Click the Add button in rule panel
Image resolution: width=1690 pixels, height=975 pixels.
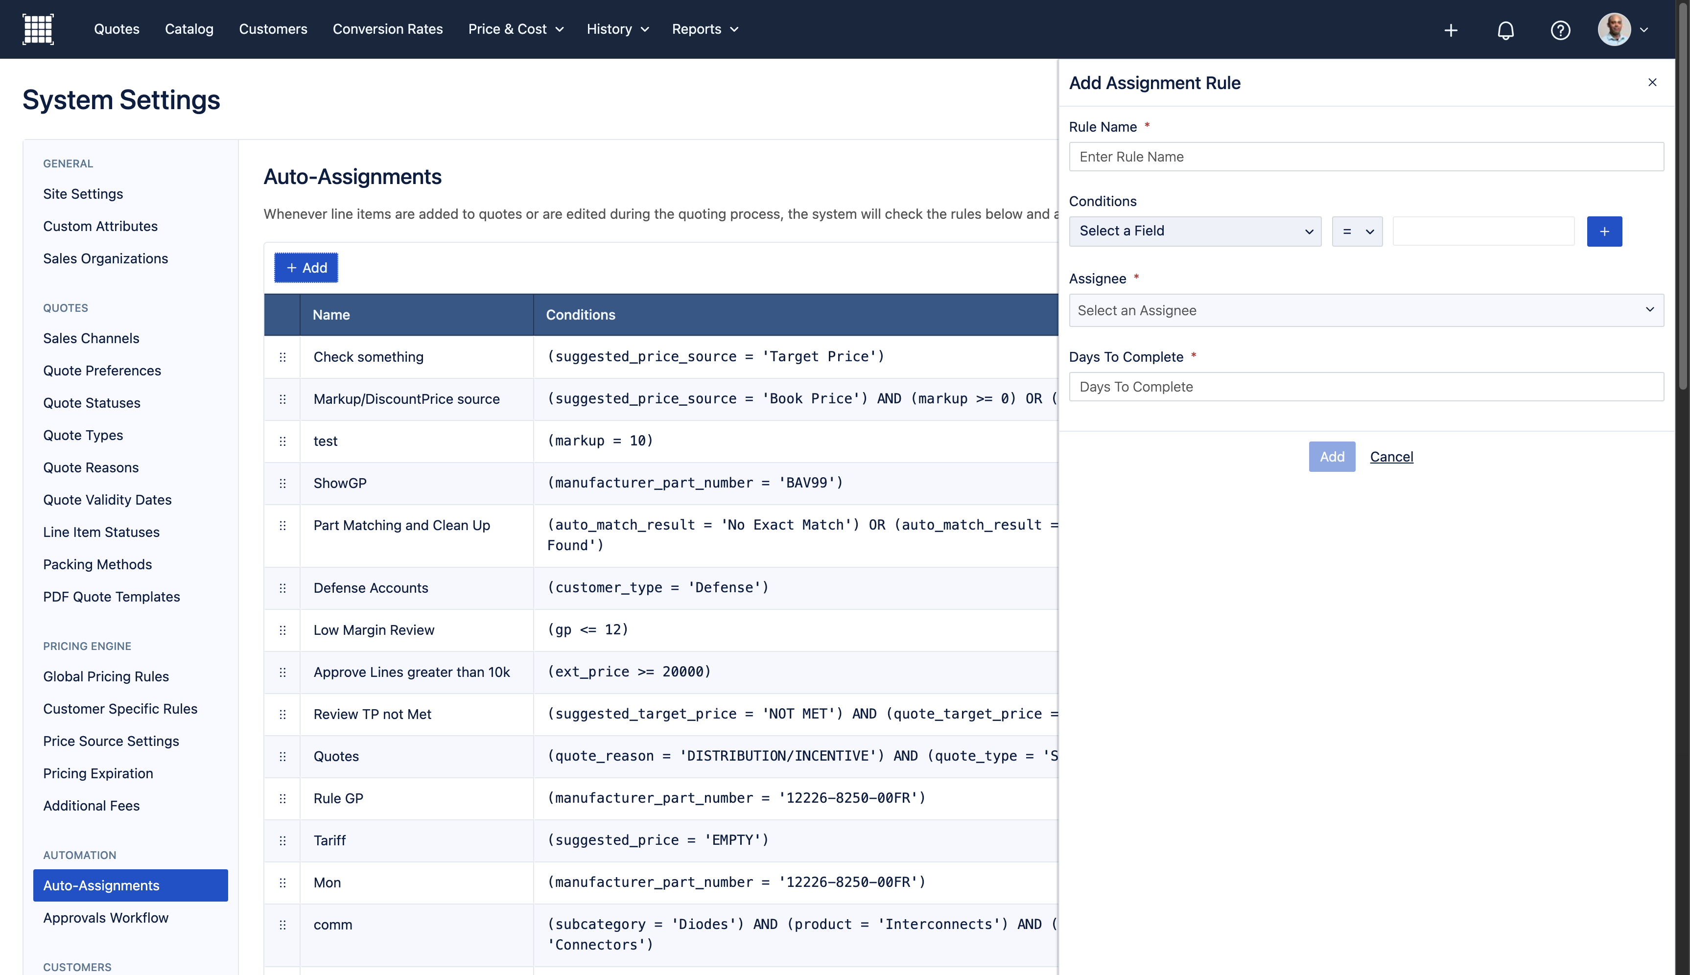(x=1332, y=457)
